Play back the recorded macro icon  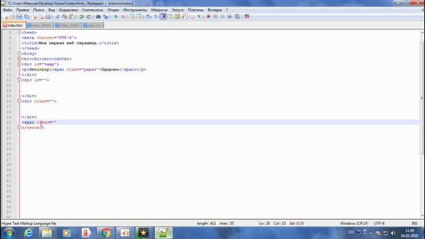tap(222, 17)
